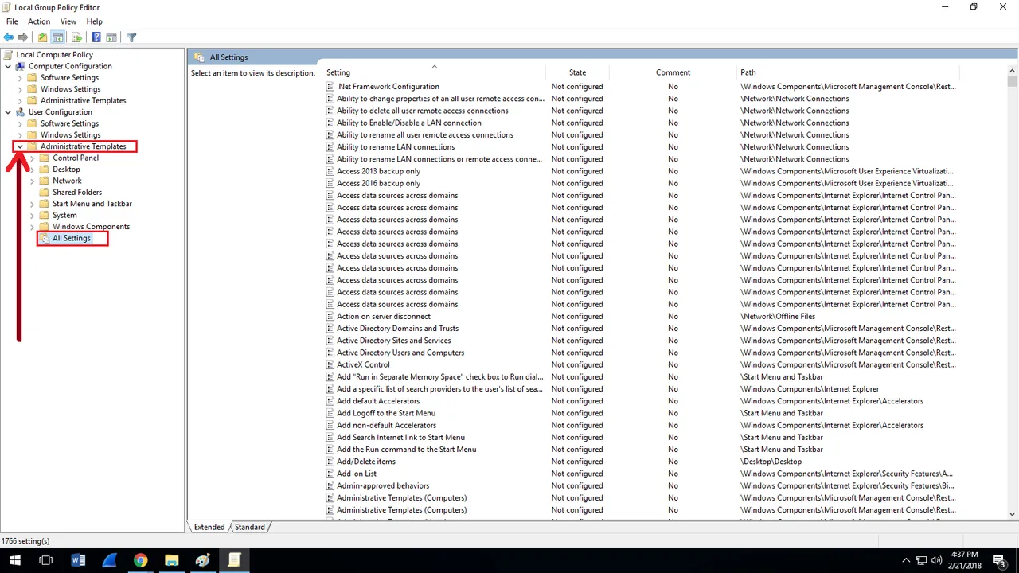Collapse the Computer Configuration node
1019x573 pixels.
(8, 67)
